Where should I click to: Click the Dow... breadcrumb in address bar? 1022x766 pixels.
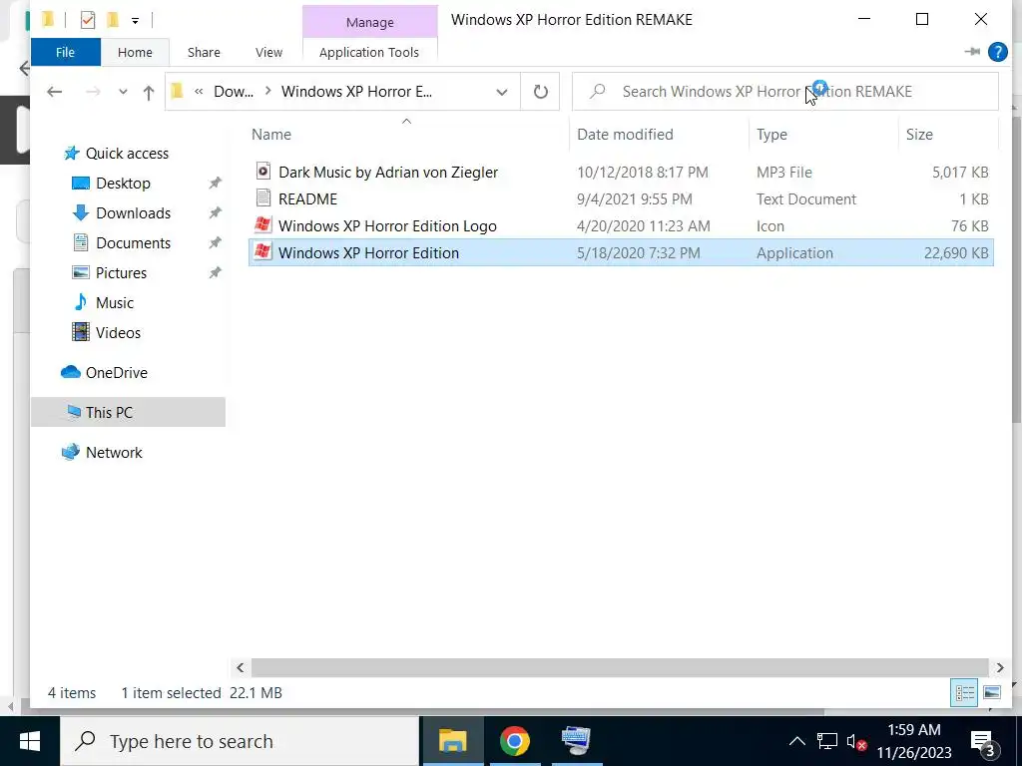234,92
